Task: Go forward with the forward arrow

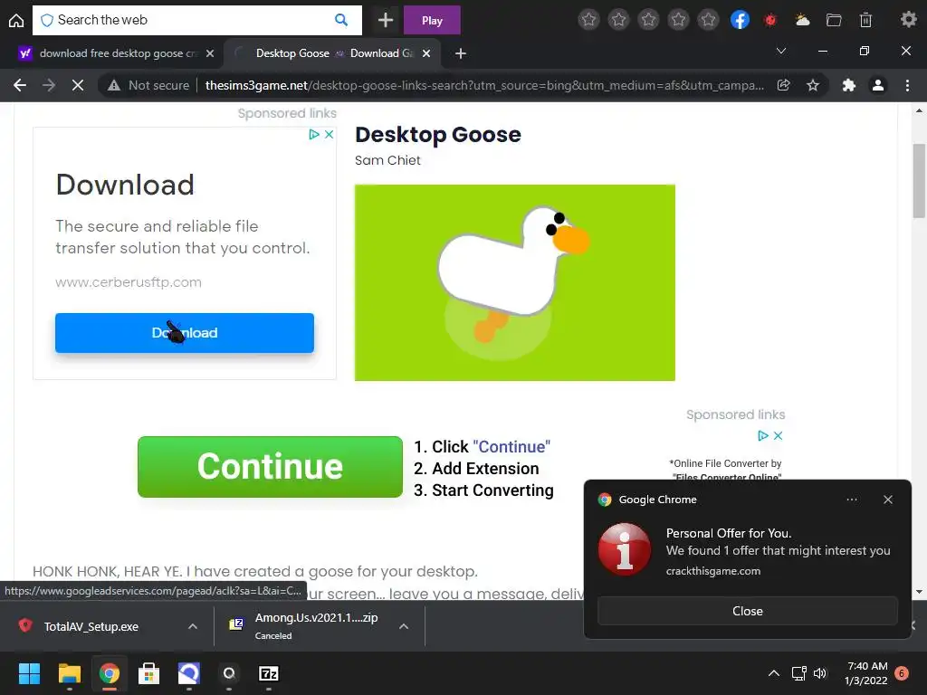Action: click(49, 85)
